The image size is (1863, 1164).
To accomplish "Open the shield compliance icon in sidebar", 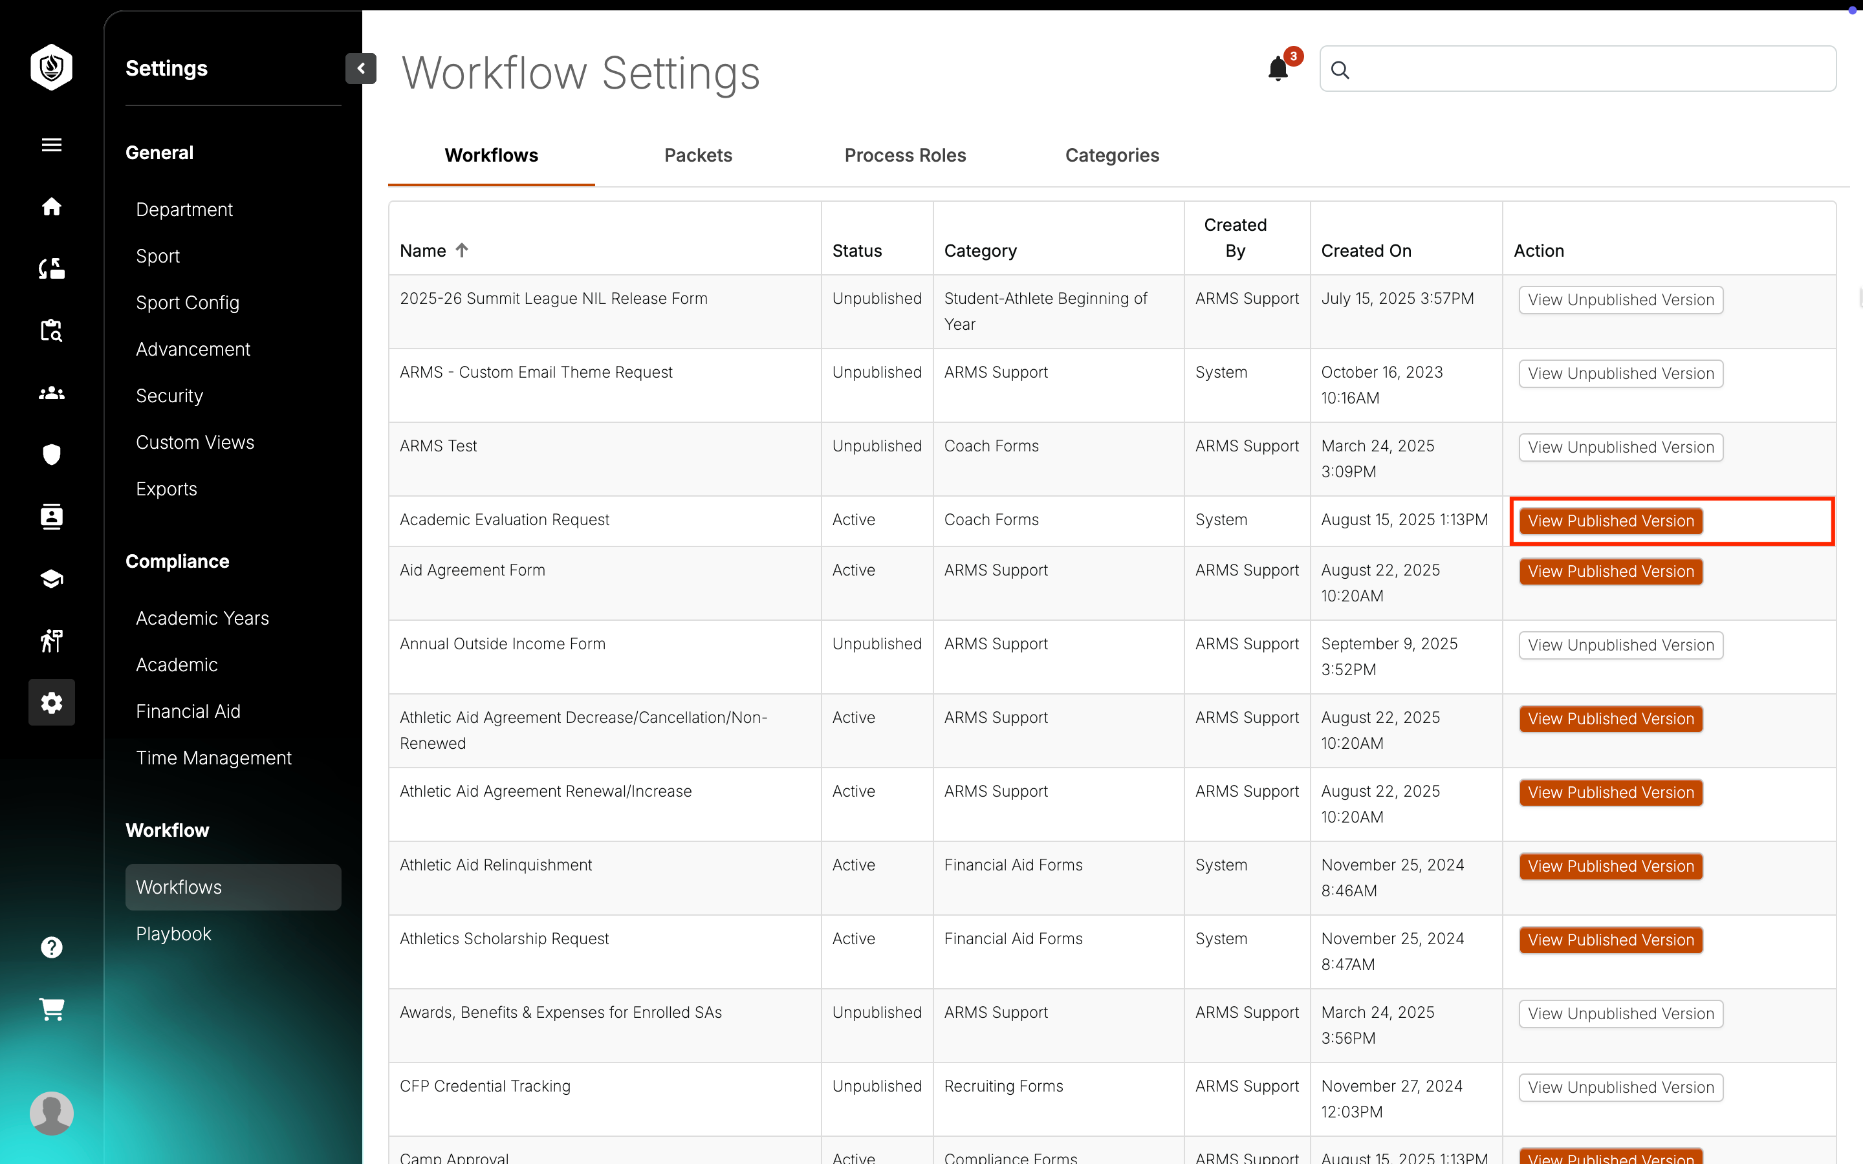I will click(52, 454).
